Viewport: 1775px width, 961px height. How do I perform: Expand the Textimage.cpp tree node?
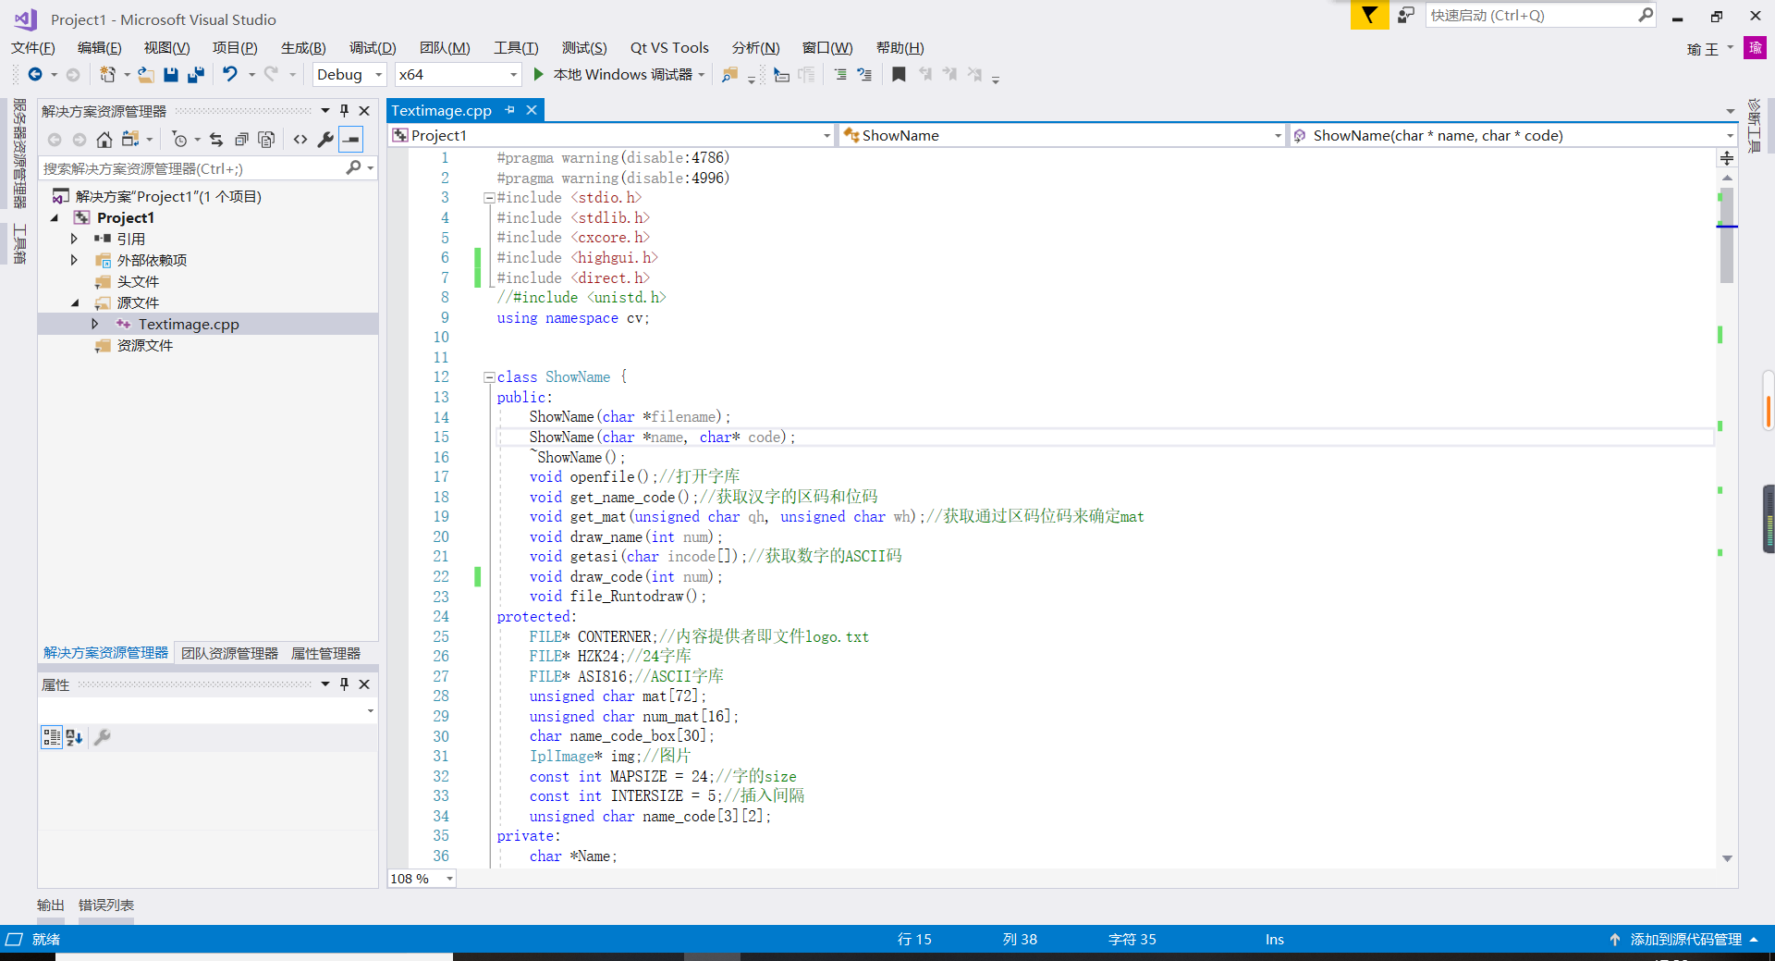click(x=94, y=324)
